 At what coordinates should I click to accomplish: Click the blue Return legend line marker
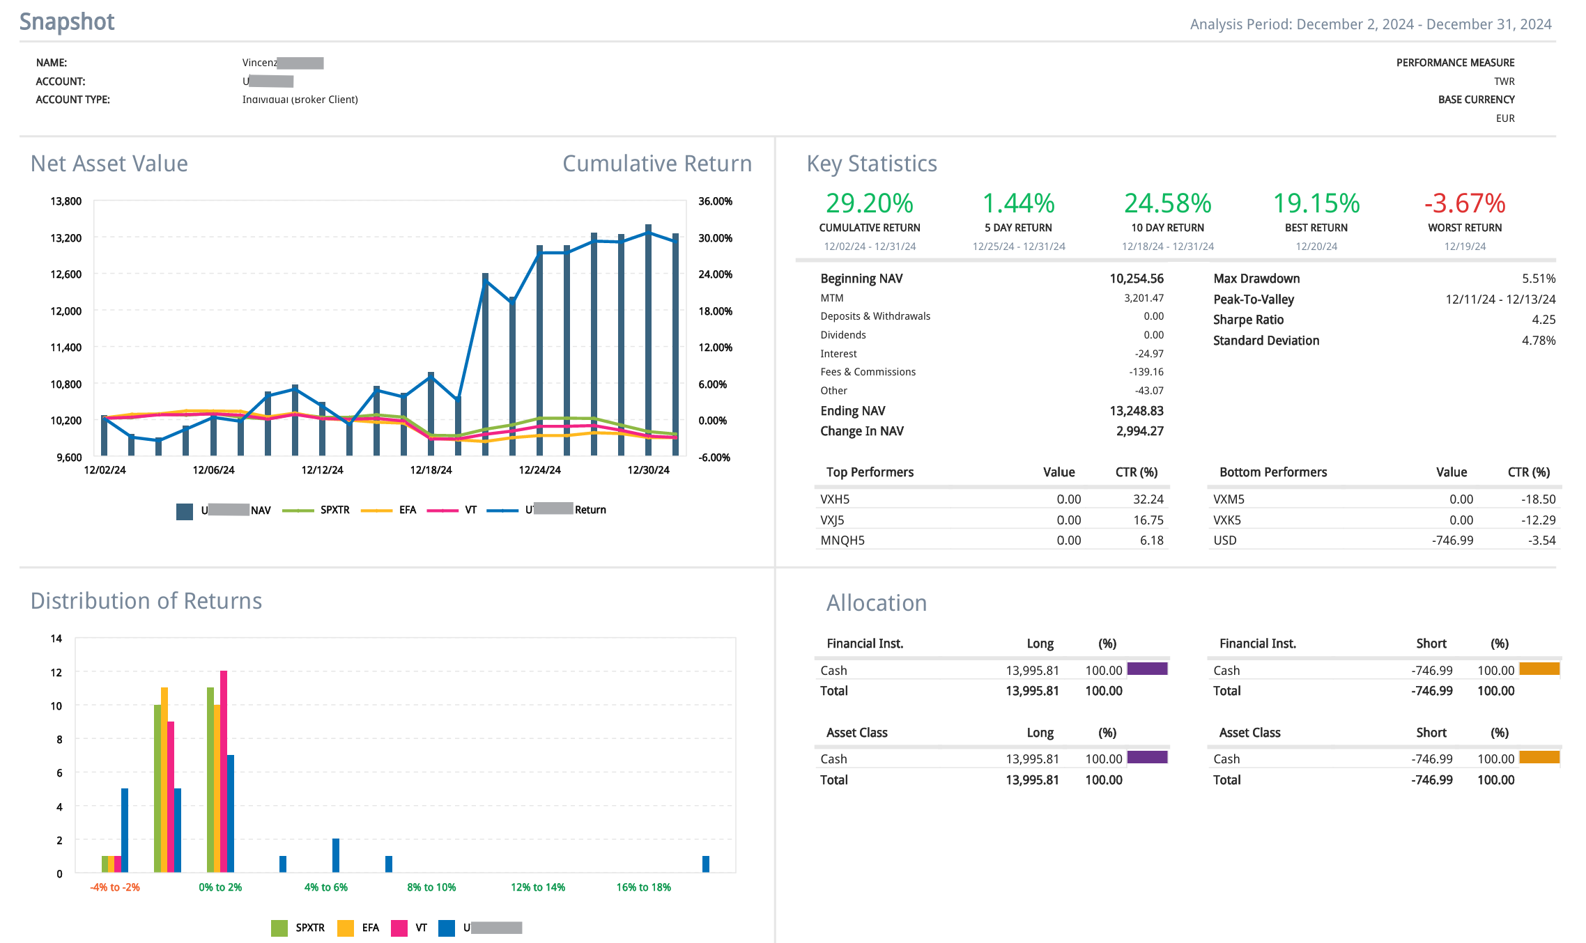[x=502, y=511]
